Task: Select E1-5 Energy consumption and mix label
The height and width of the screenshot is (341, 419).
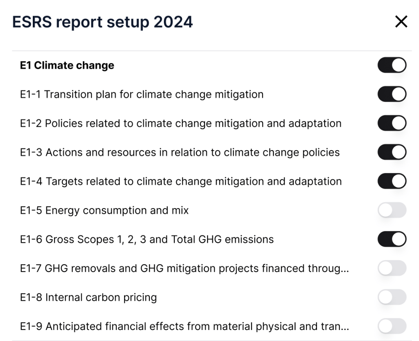Action: coord(104,211)
